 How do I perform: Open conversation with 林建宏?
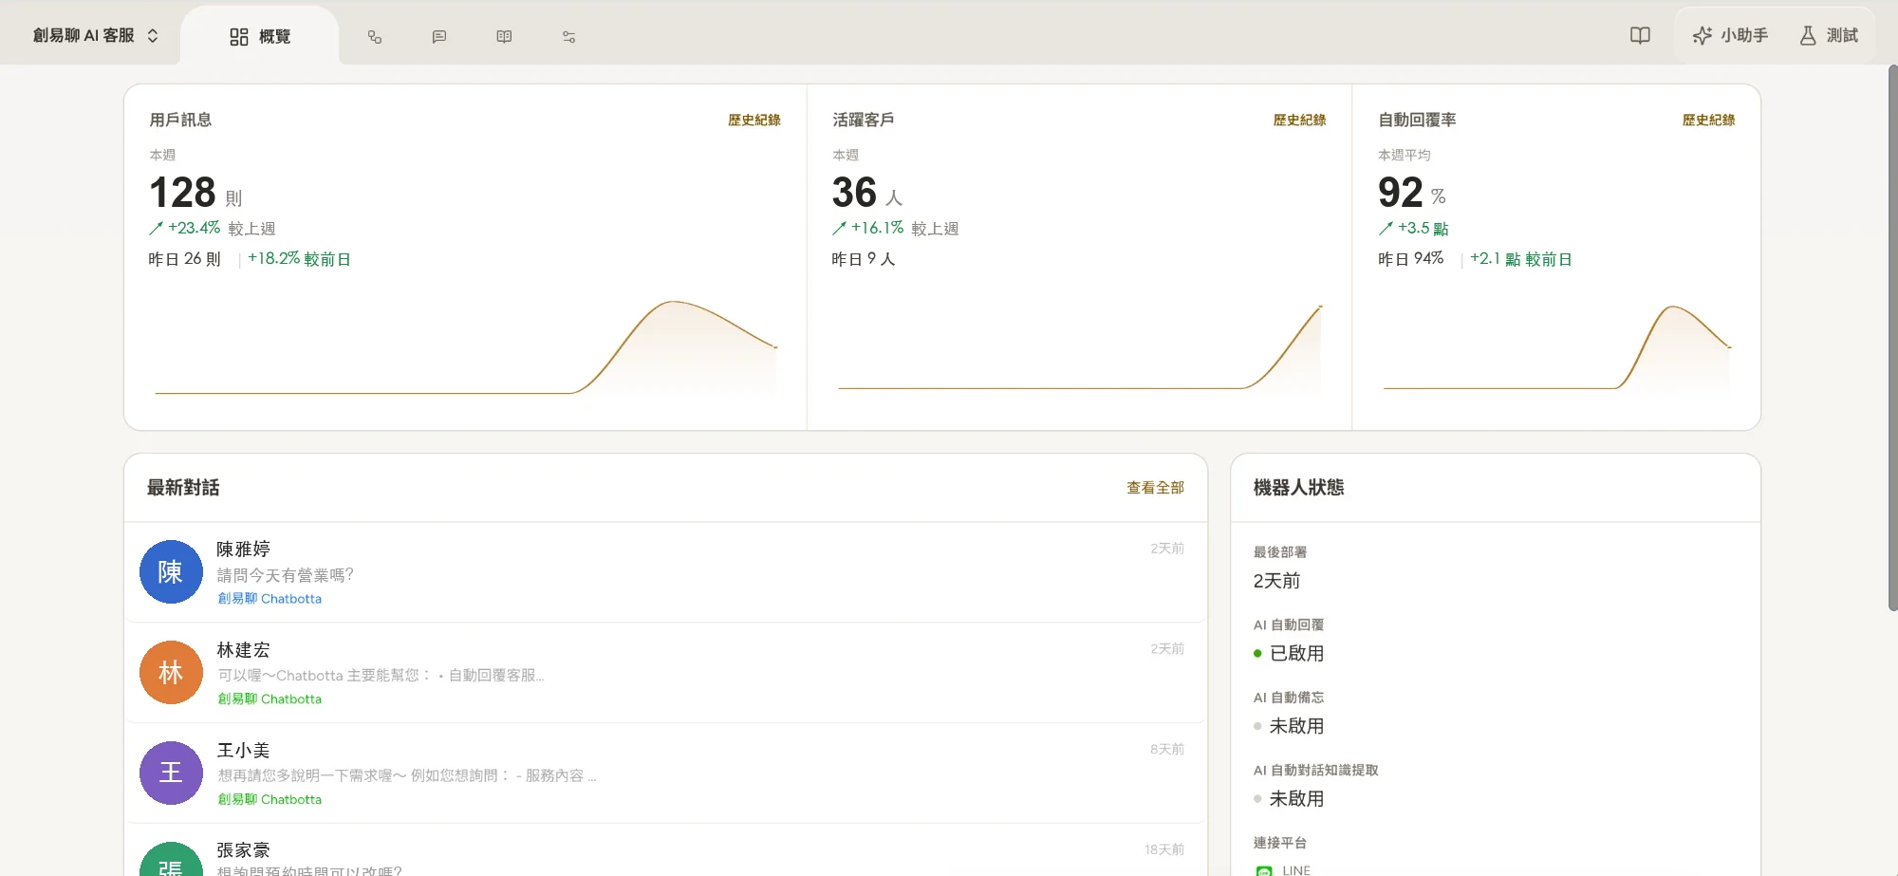[x=665, y=673]
